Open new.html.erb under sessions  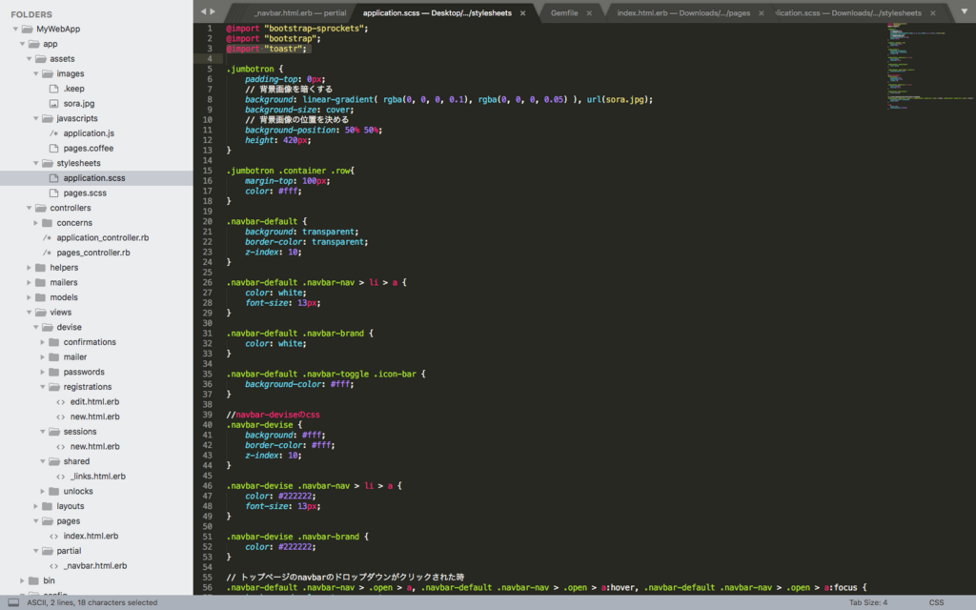[94, 447]
